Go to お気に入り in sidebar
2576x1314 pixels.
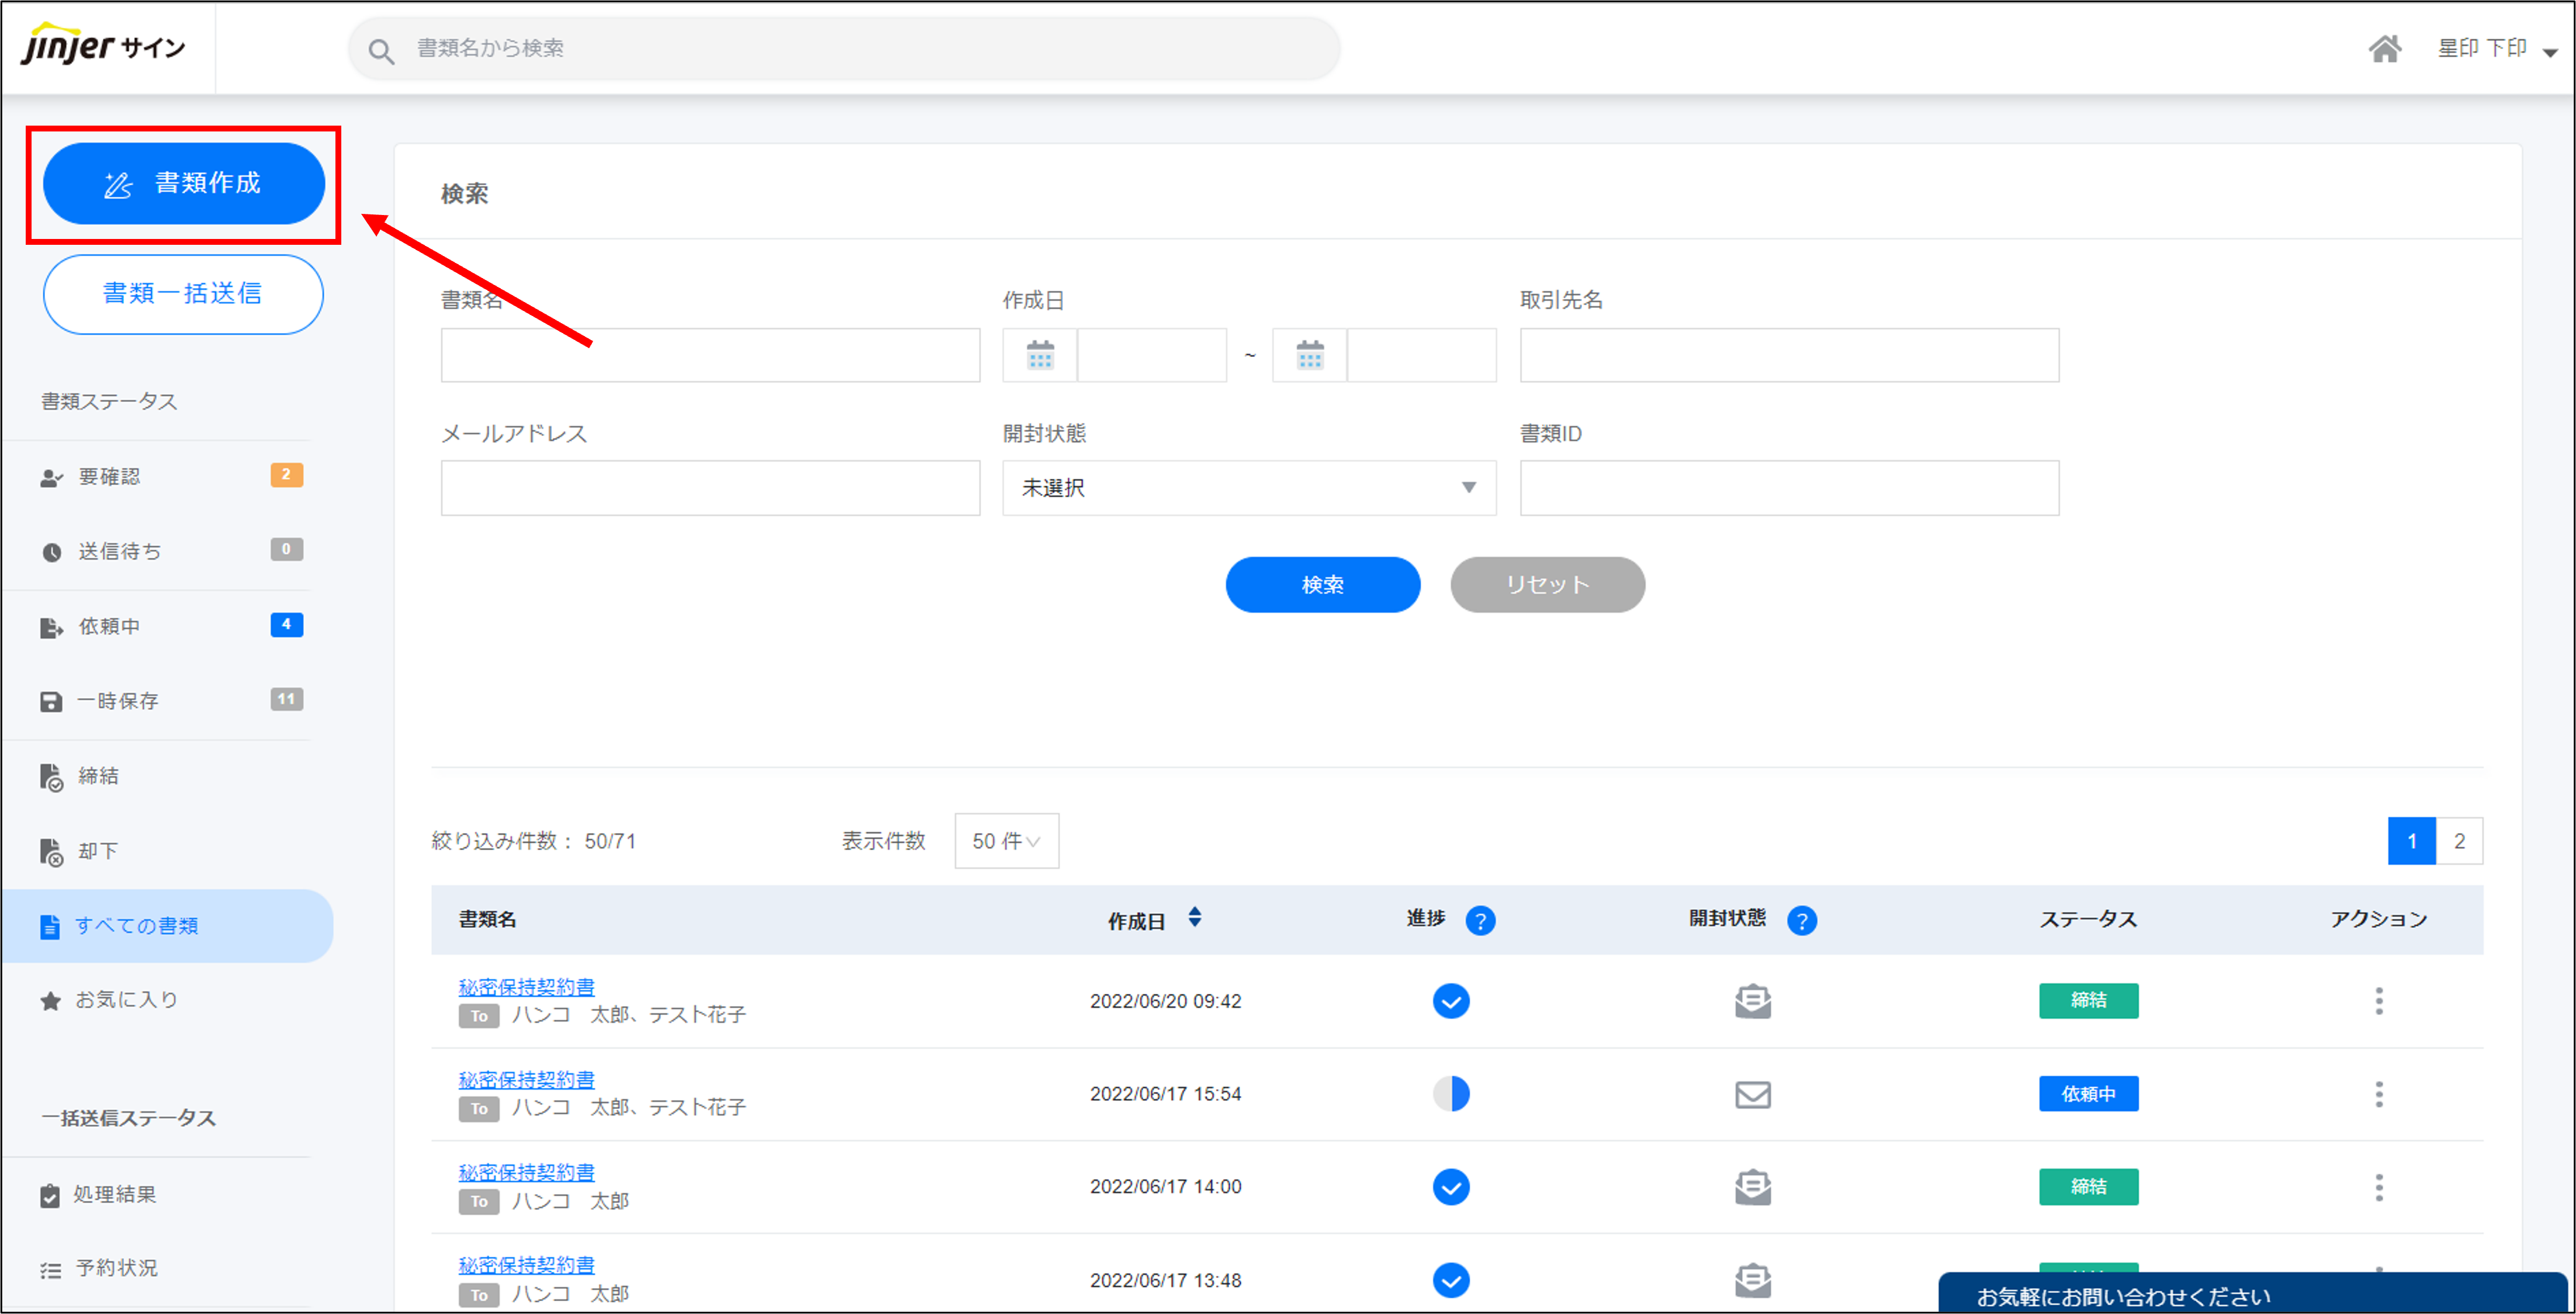pyautogui.click(x=126, y=1000)
